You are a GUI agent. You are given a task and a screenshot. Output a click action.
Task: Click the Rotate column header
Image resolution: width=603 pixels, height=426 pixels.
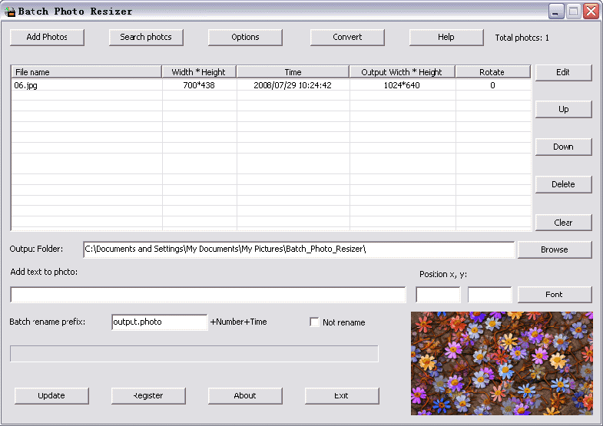pos(493,72)
